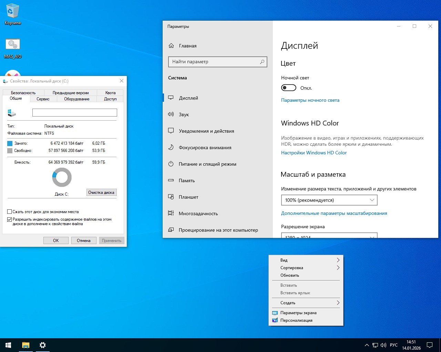Image resolution: width=441 pixels, height=352 pixels.
Task: Switch to the Сервис tab
Action: (42, 99)
